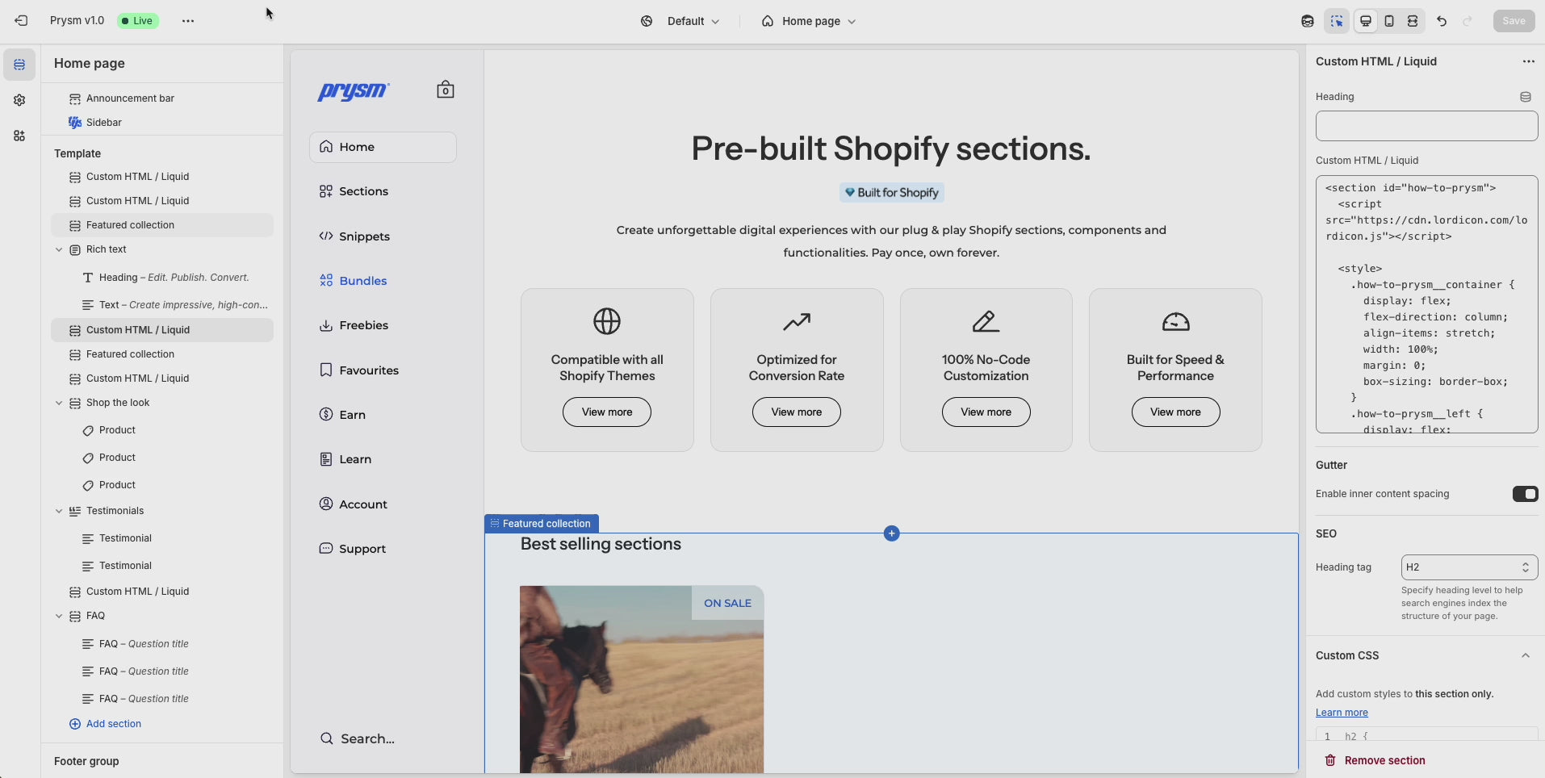Click the cart bag icon in preview
The height and width of the screenshot is (778, 1545).
coord(445,90)
